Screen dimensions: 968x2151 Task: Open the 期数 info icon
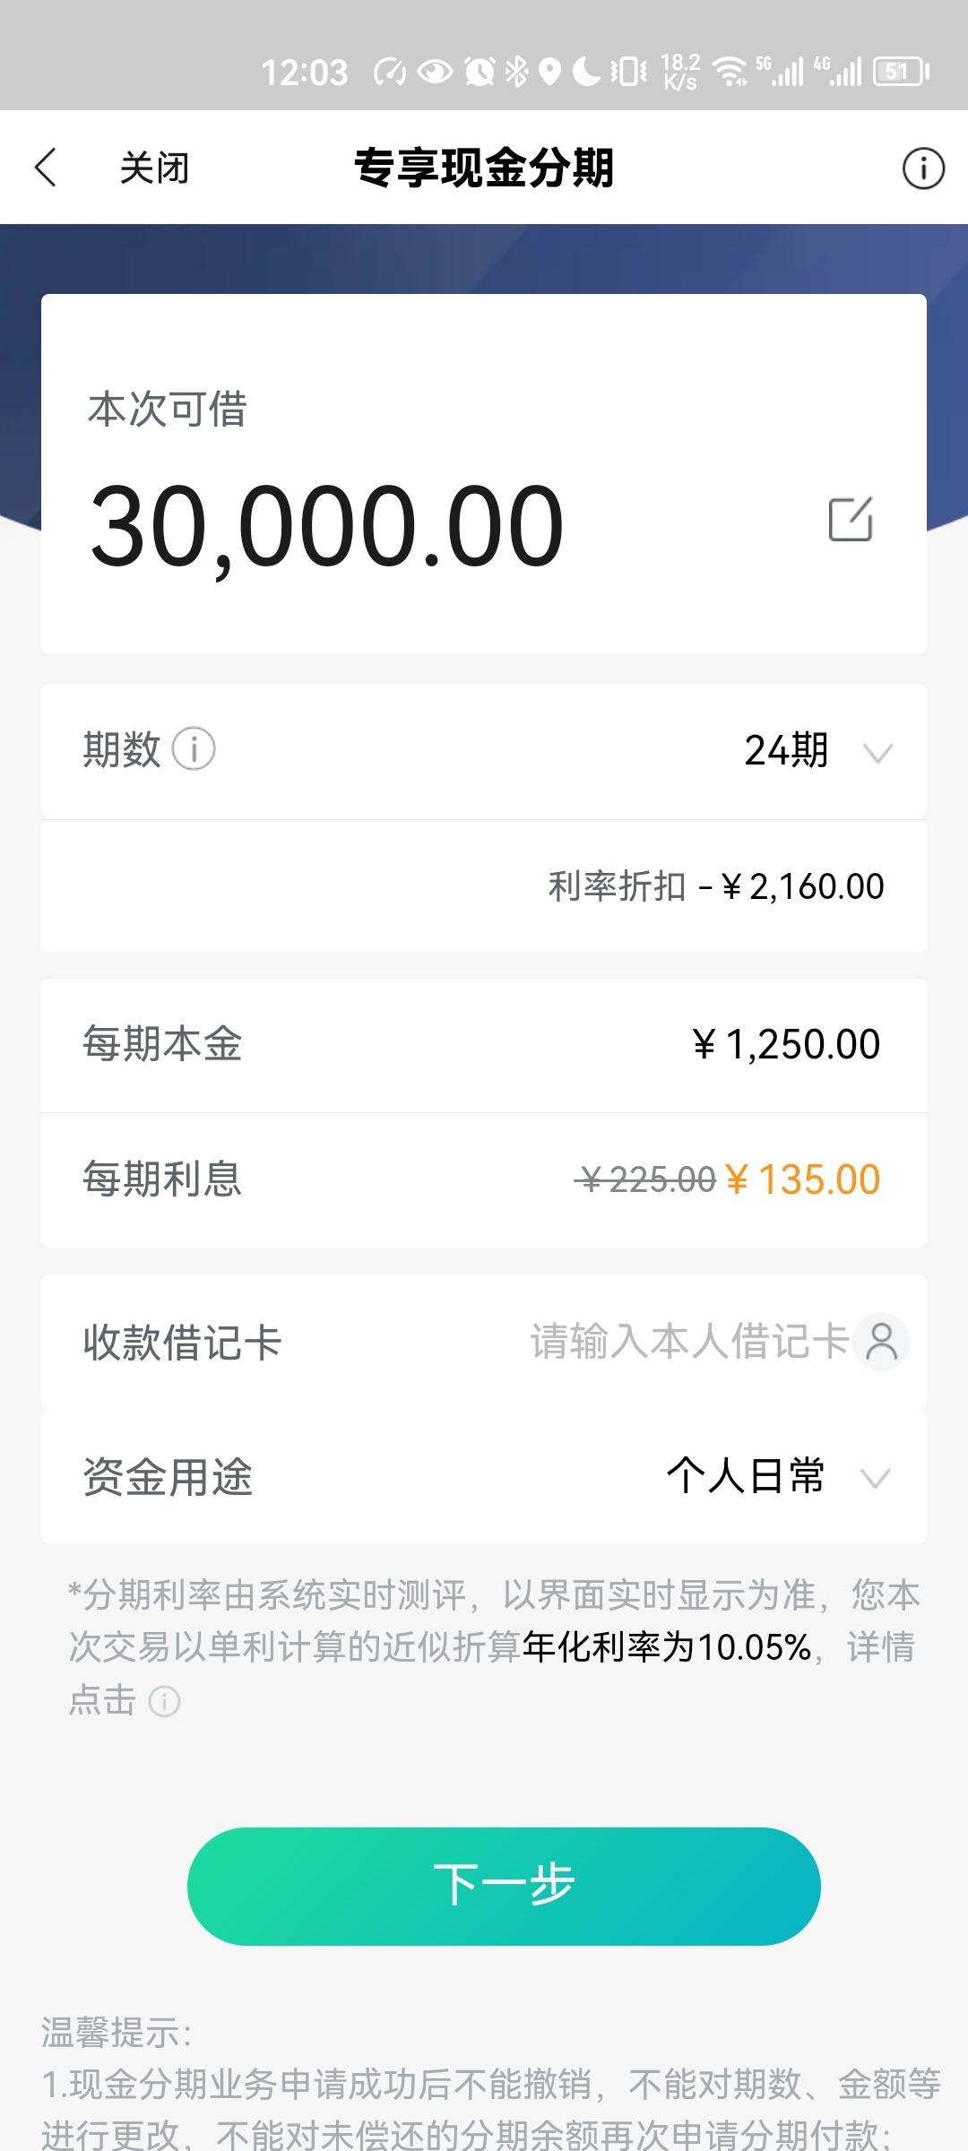point(194,748)
